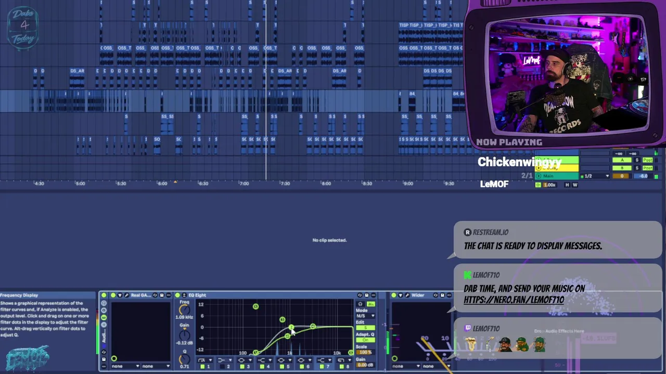Screen dimensions: 666x374
Task: Enable EQ Eight headphone audition mode
Action: pos(360,304)
